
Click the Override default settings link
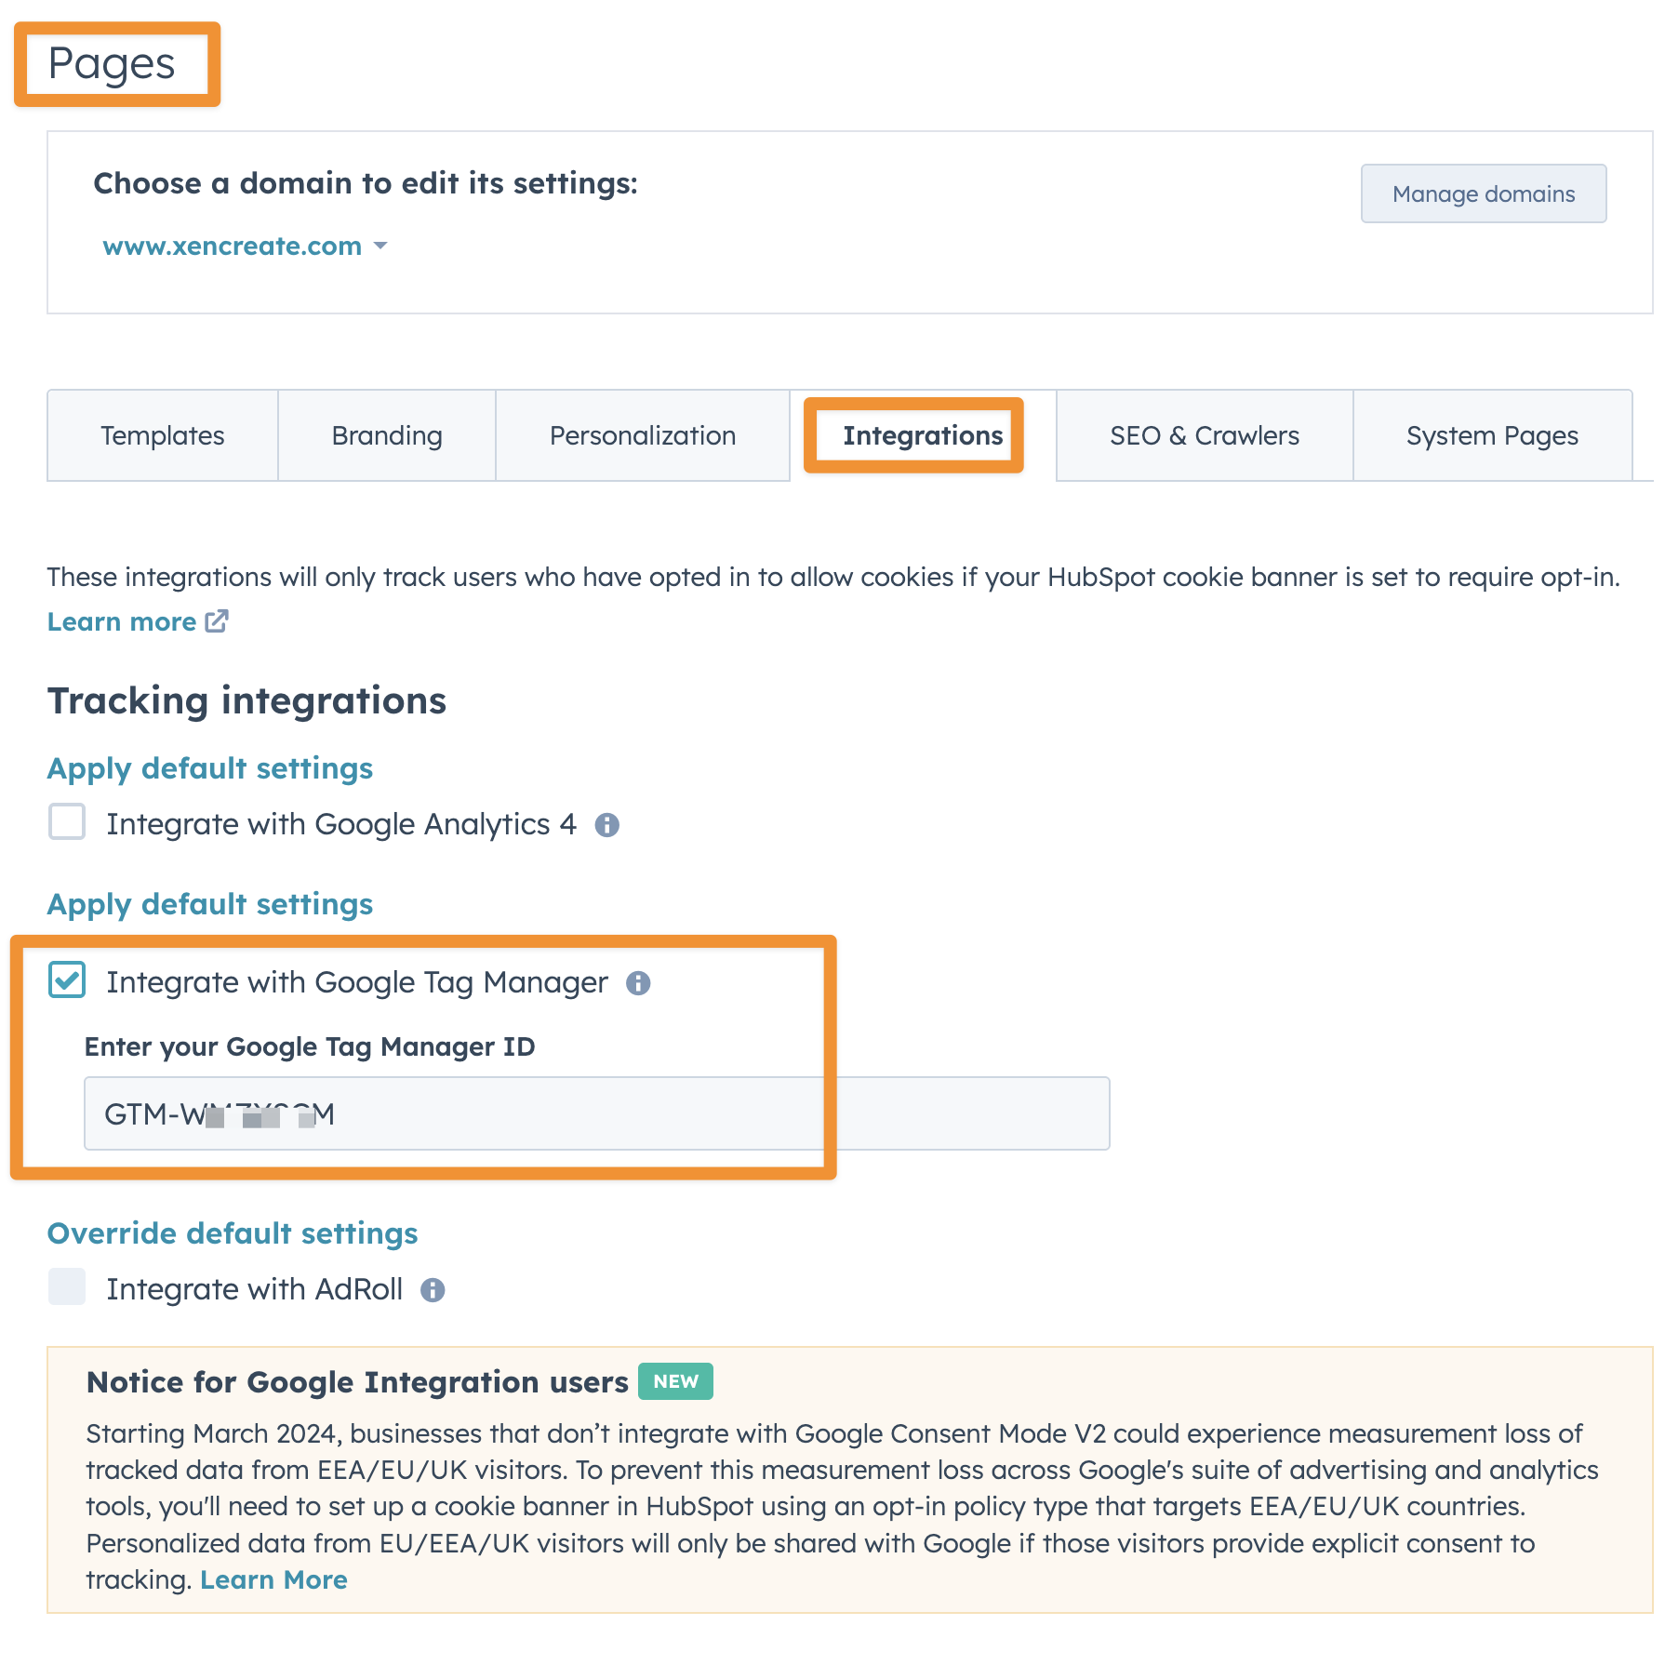(x=233, y=1233)
